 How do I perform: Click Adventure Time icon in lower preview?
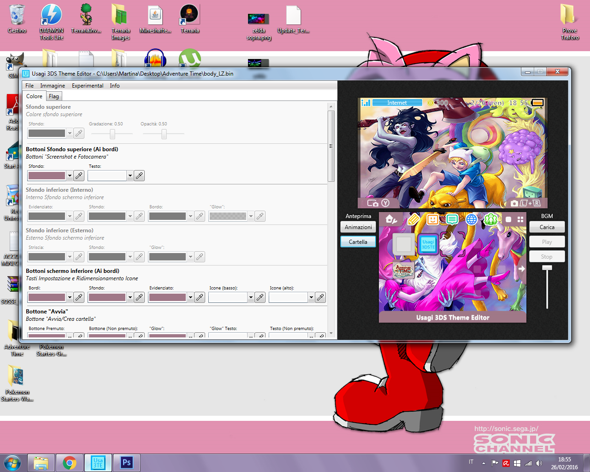point(403,269)
